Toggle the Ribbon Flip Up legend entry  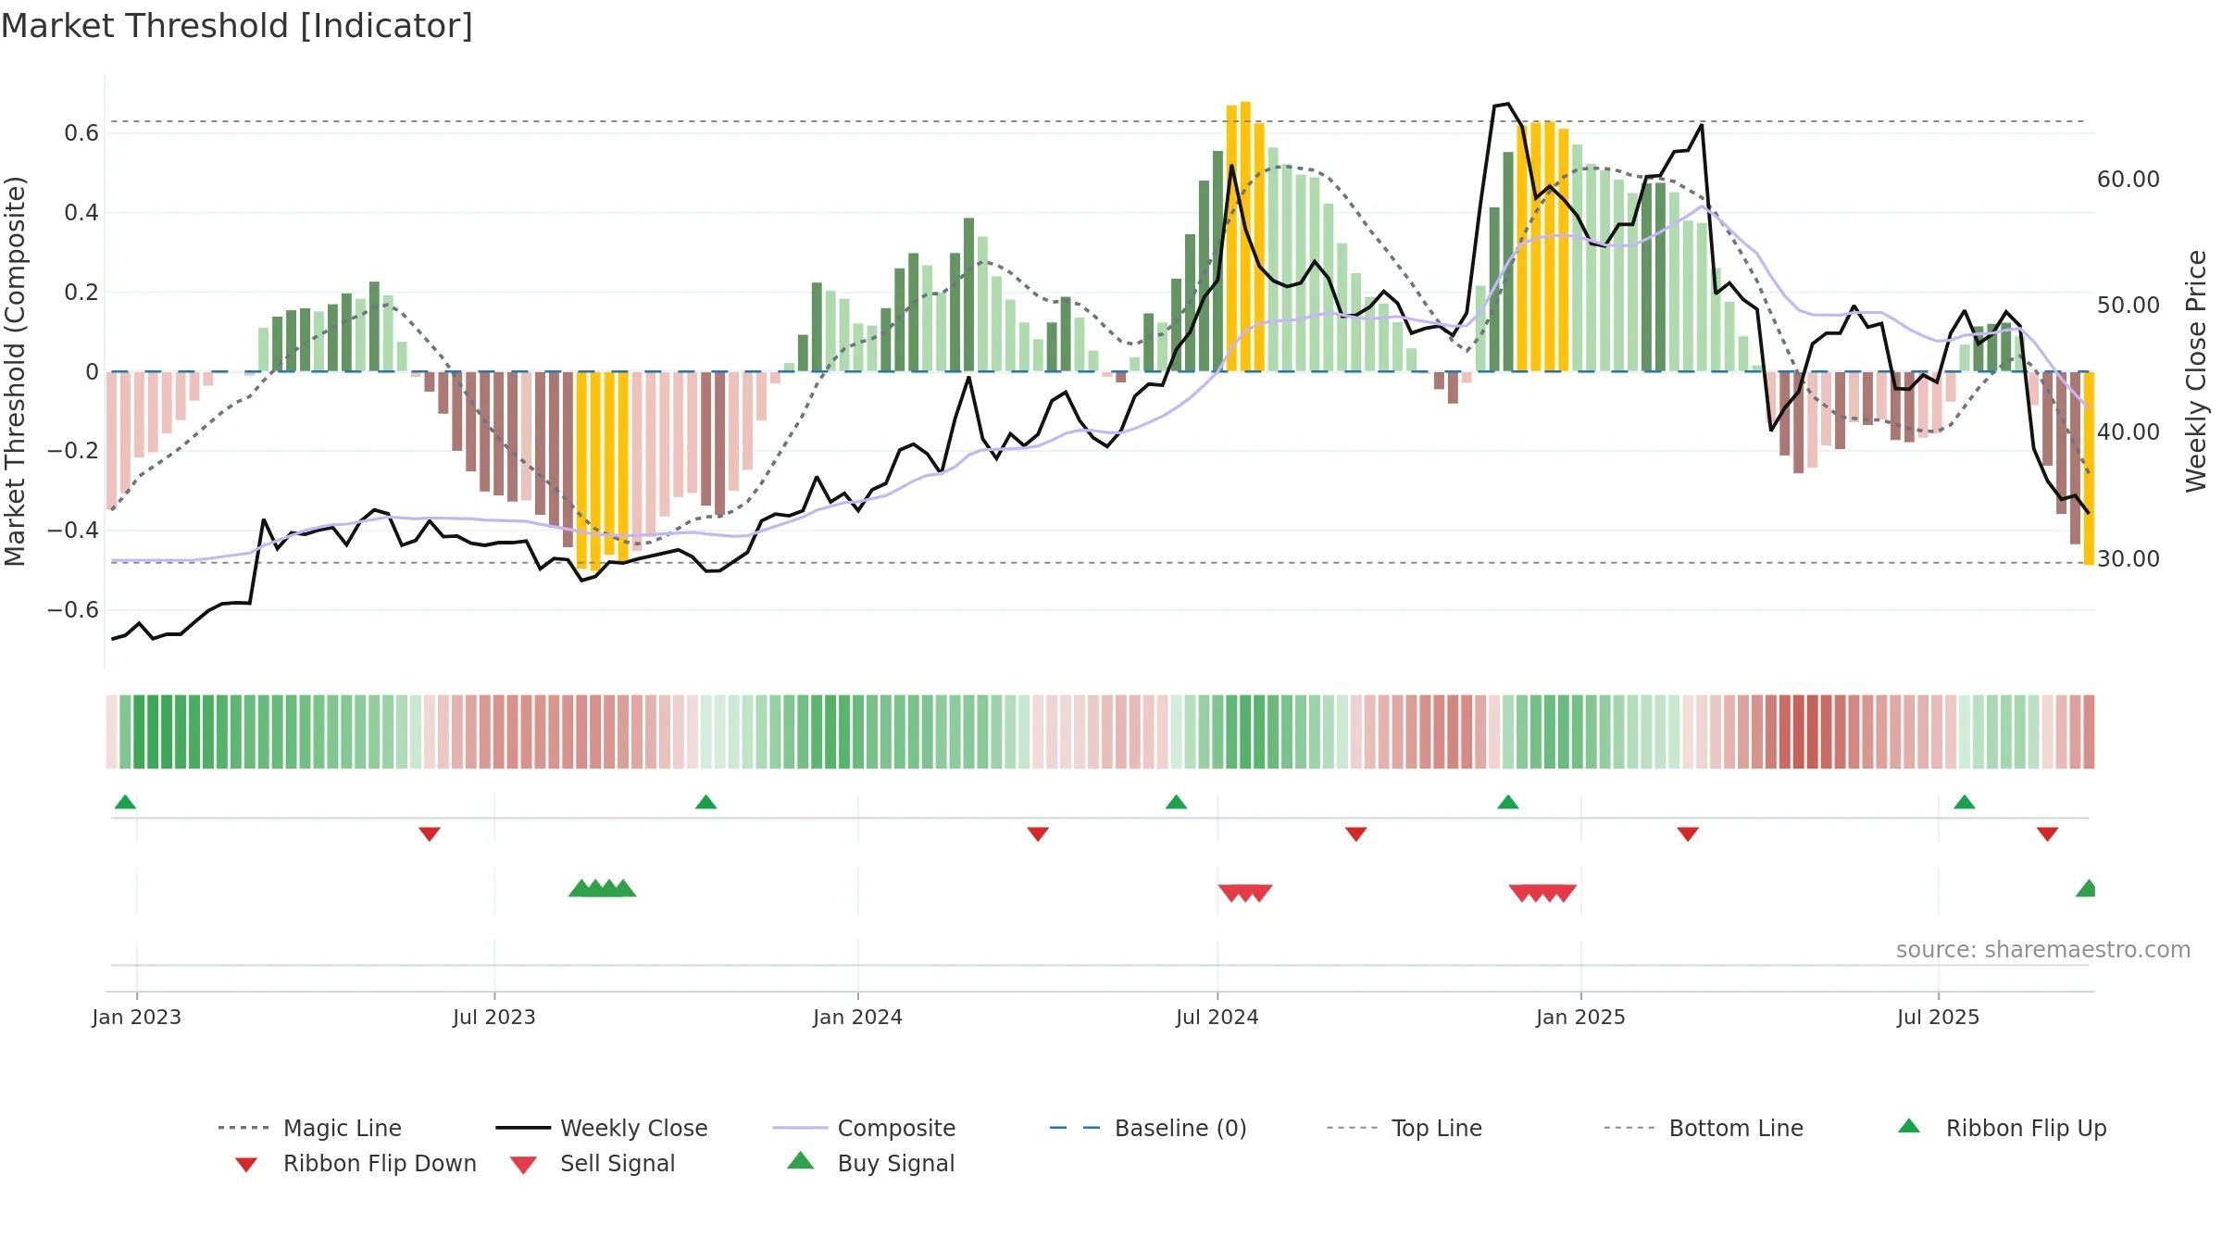(2002, 1128)
